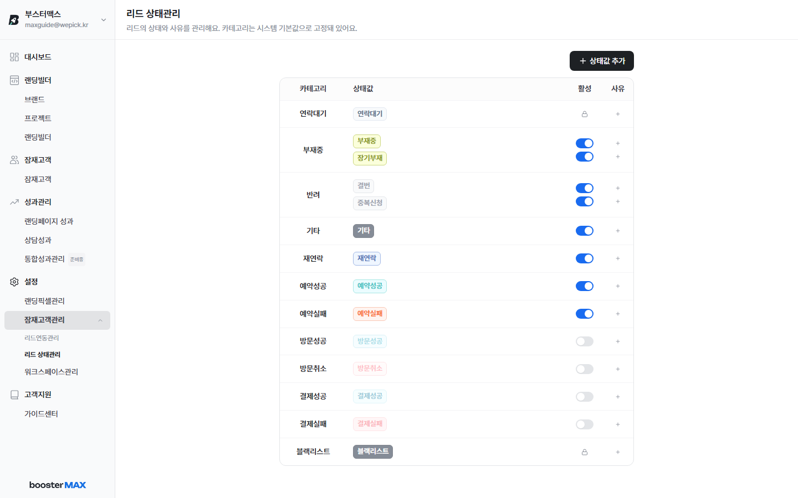Viewport: 798px width, 498px height.
Task: Disable the 중복신청 status toggle
Action: click(x=585, y=201)
